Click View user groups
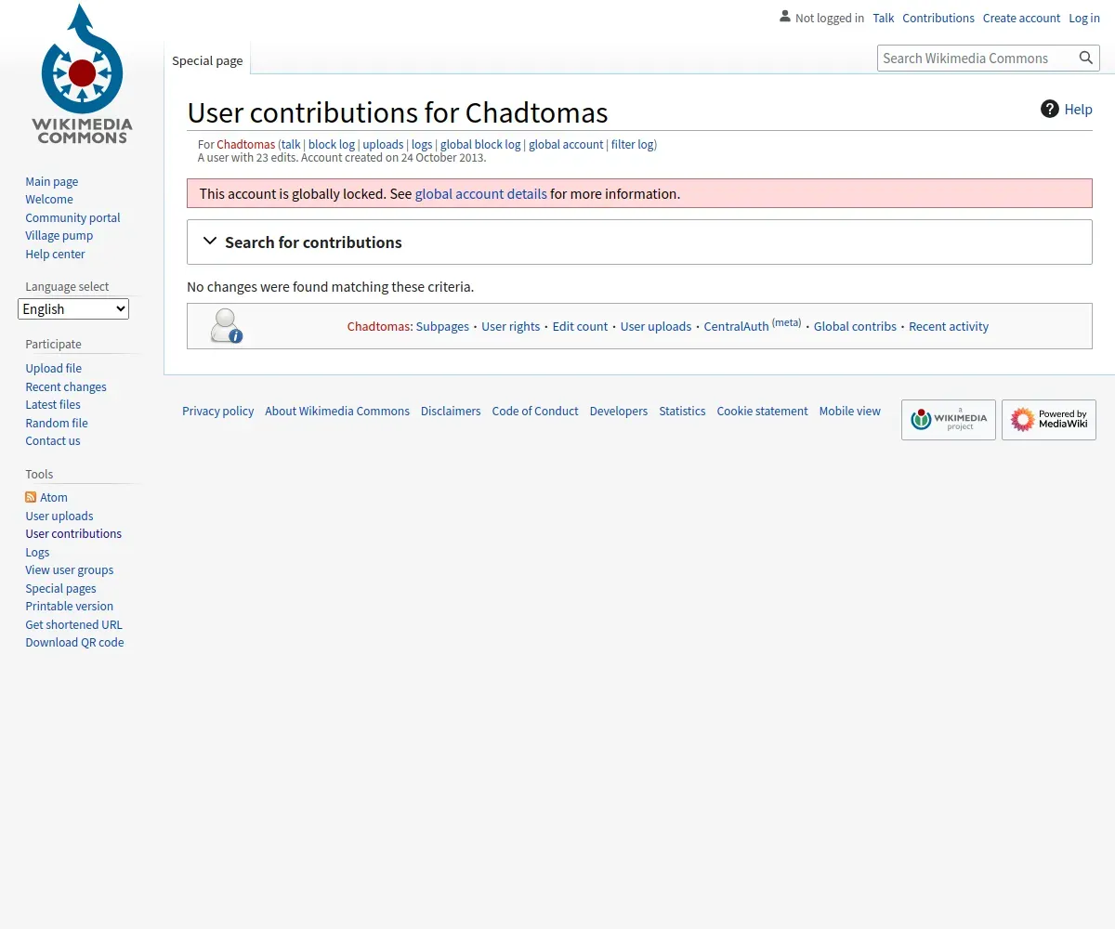Image resolution: width=1115 pixels, height=929 pixels. tap(70, 569)
